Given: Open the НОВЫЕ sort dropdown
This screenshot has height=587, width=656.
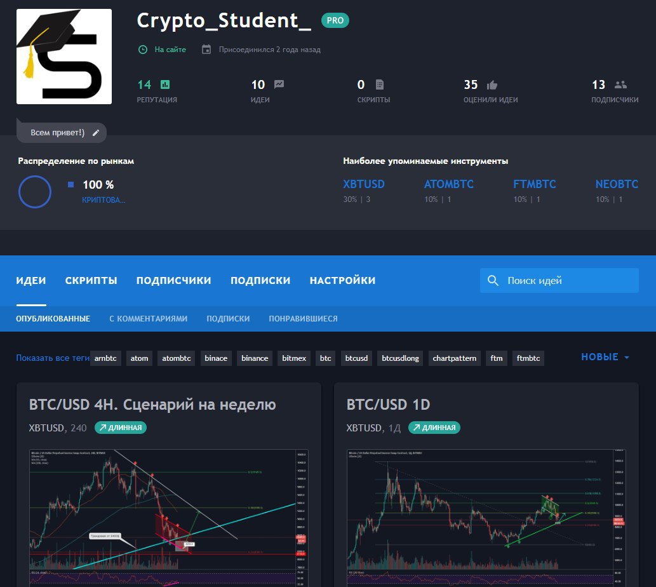Looking at the screenshot, I should [x=605, y=357].
